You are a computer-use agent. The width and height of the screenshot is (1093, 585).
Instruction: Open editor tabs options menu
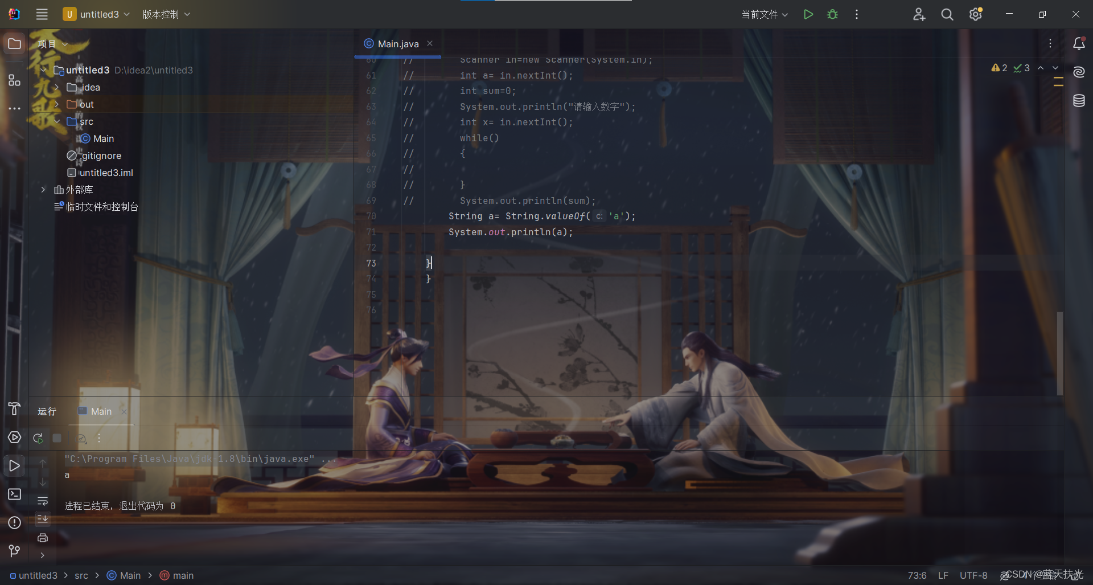click(1050, 43)
